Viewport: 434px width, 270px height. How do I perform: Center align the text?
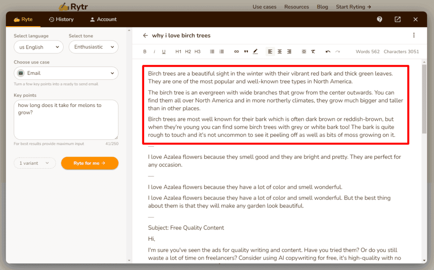[280, 52]
